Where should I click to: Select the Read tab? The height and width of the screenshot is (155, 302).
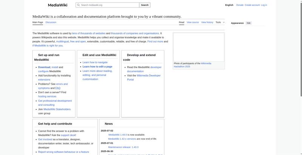tap(182, 23)
